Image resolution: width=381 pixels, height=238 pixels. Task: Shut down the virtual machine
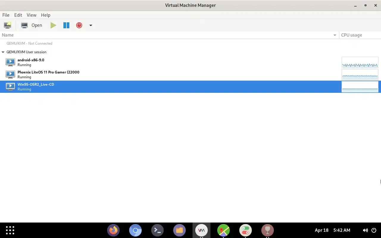pos(79,25)
